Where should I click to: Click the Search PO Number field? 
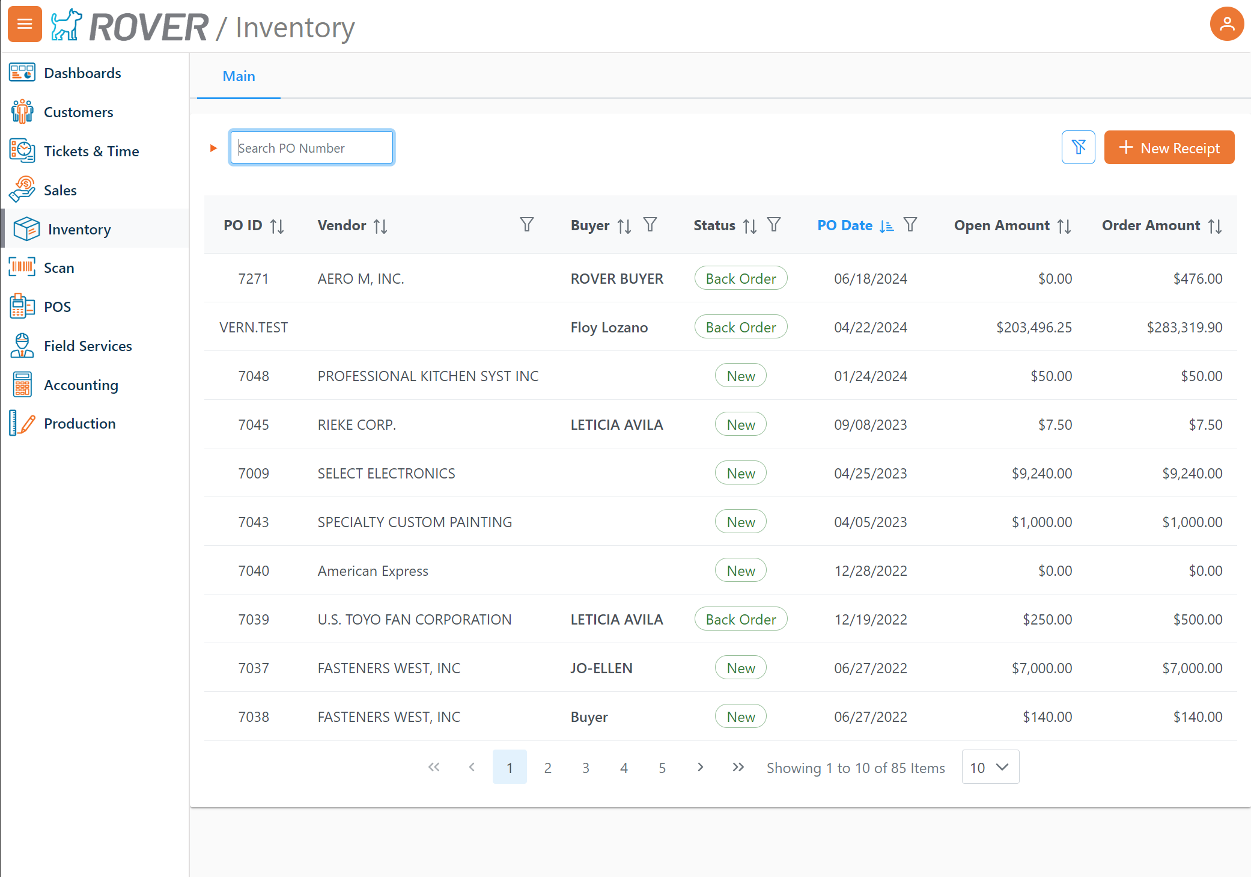click(311, 148)
